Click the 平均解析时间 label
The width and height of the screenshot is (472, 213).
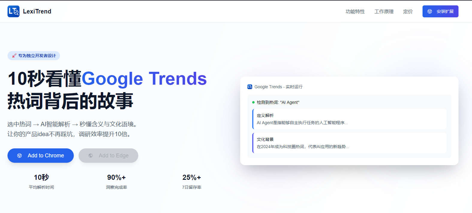(41, 187)
